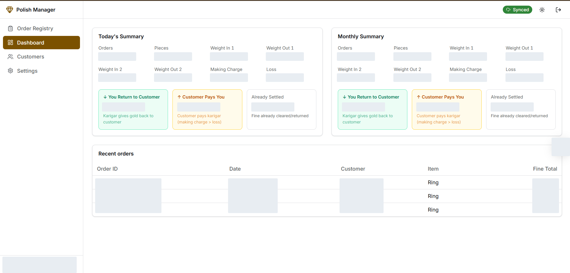The image size is (570, 273).
Task: Click the Order ID column header
Action: [107, 169]
